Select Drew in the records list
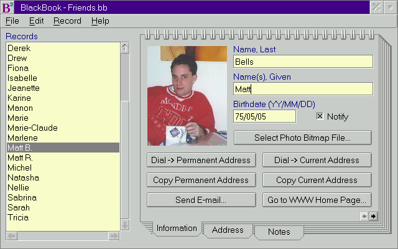The width and height of the screenshot is (398, 249). click(63, 58)
